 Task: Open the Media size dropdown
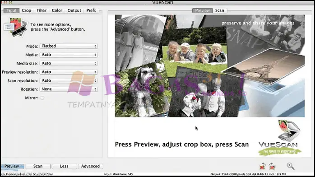tap(69, 64)
